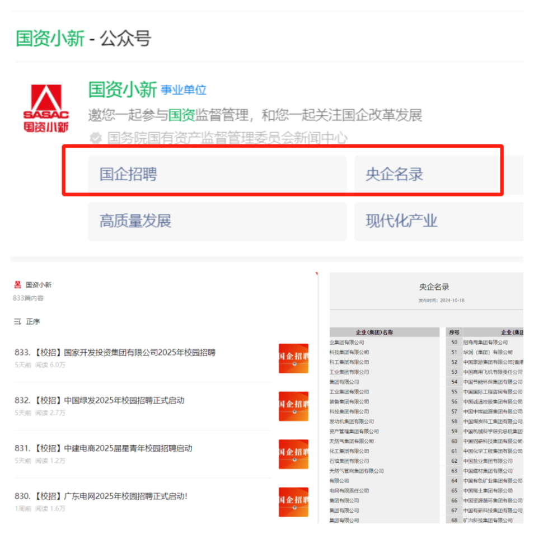Click the thumbnail for article 830
This screenshot has width=534, height=534.
pos(293,502)
